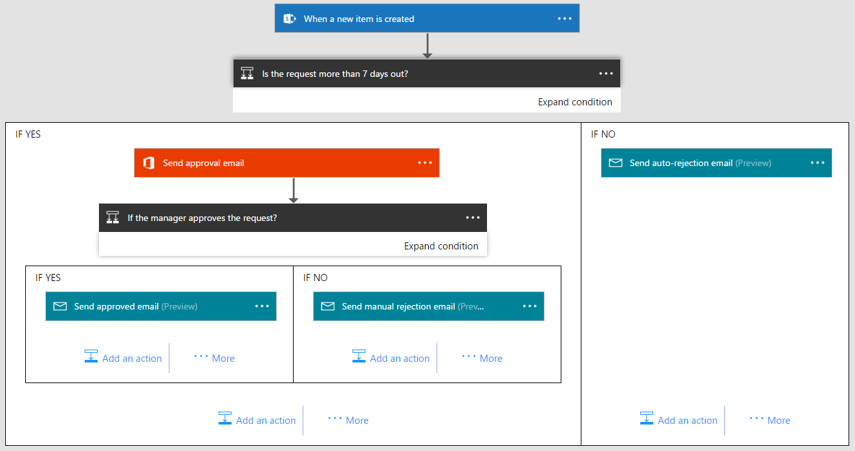Viewport: 855px width, 451px height.
Task: Expand the 7-days-out condition
Action: 575,101
